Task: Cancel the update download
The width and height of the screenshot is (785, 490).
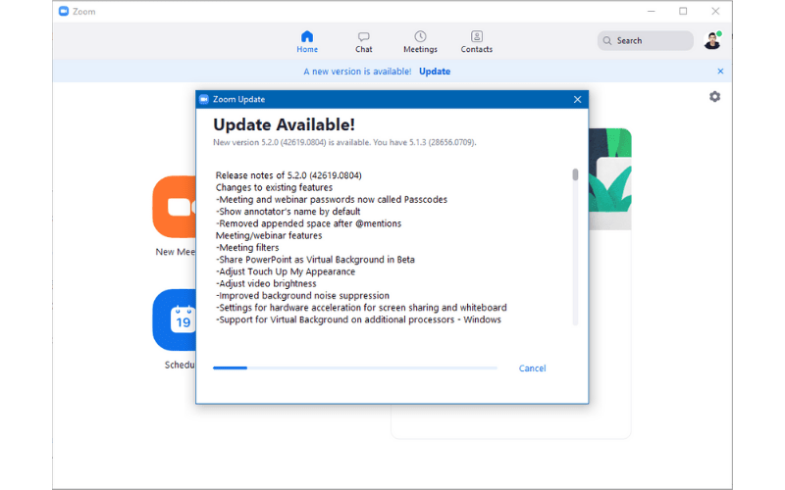Action: tap(532, 368)
